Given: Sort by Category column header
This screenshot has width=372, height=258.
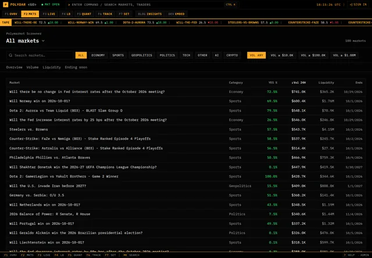Looking at the screenshot, I should point(236,83).
